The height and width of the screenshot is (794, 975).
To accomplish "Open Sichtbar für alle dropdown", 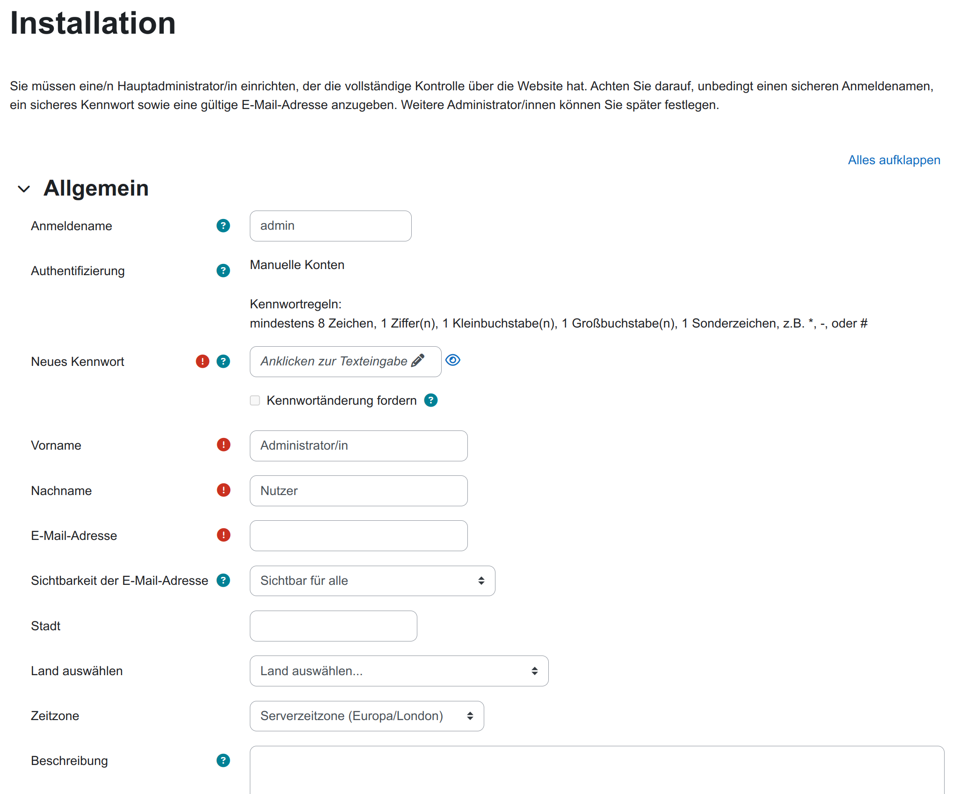I will [x=372, y=581].
